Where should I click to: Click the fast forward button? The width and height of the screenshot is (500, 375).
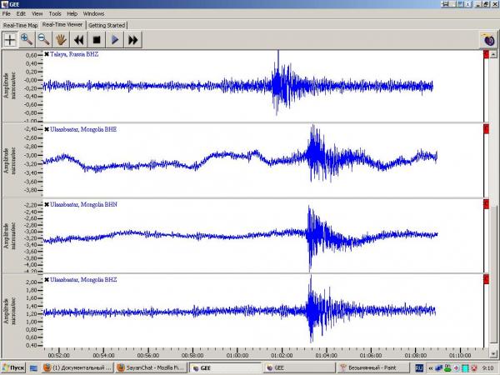(x=133, y=40)
